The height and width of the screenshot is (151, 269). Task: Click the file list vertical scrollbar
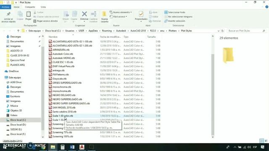(x=213, y=94)
